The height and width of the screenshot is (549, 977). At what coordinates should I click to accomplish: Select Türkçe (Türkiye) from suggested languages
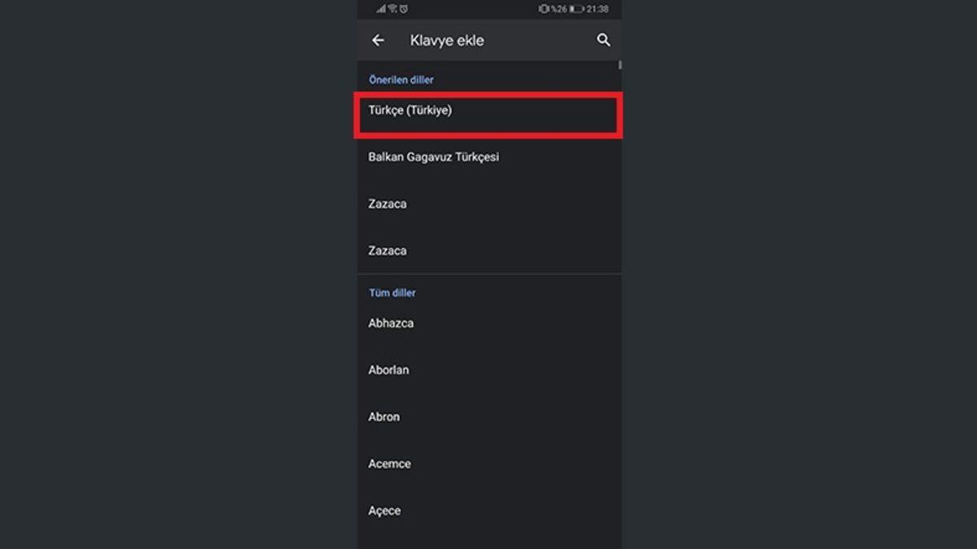[488, 111]
